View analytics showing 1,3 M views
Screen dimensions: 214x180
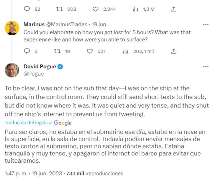pos(135,9)
